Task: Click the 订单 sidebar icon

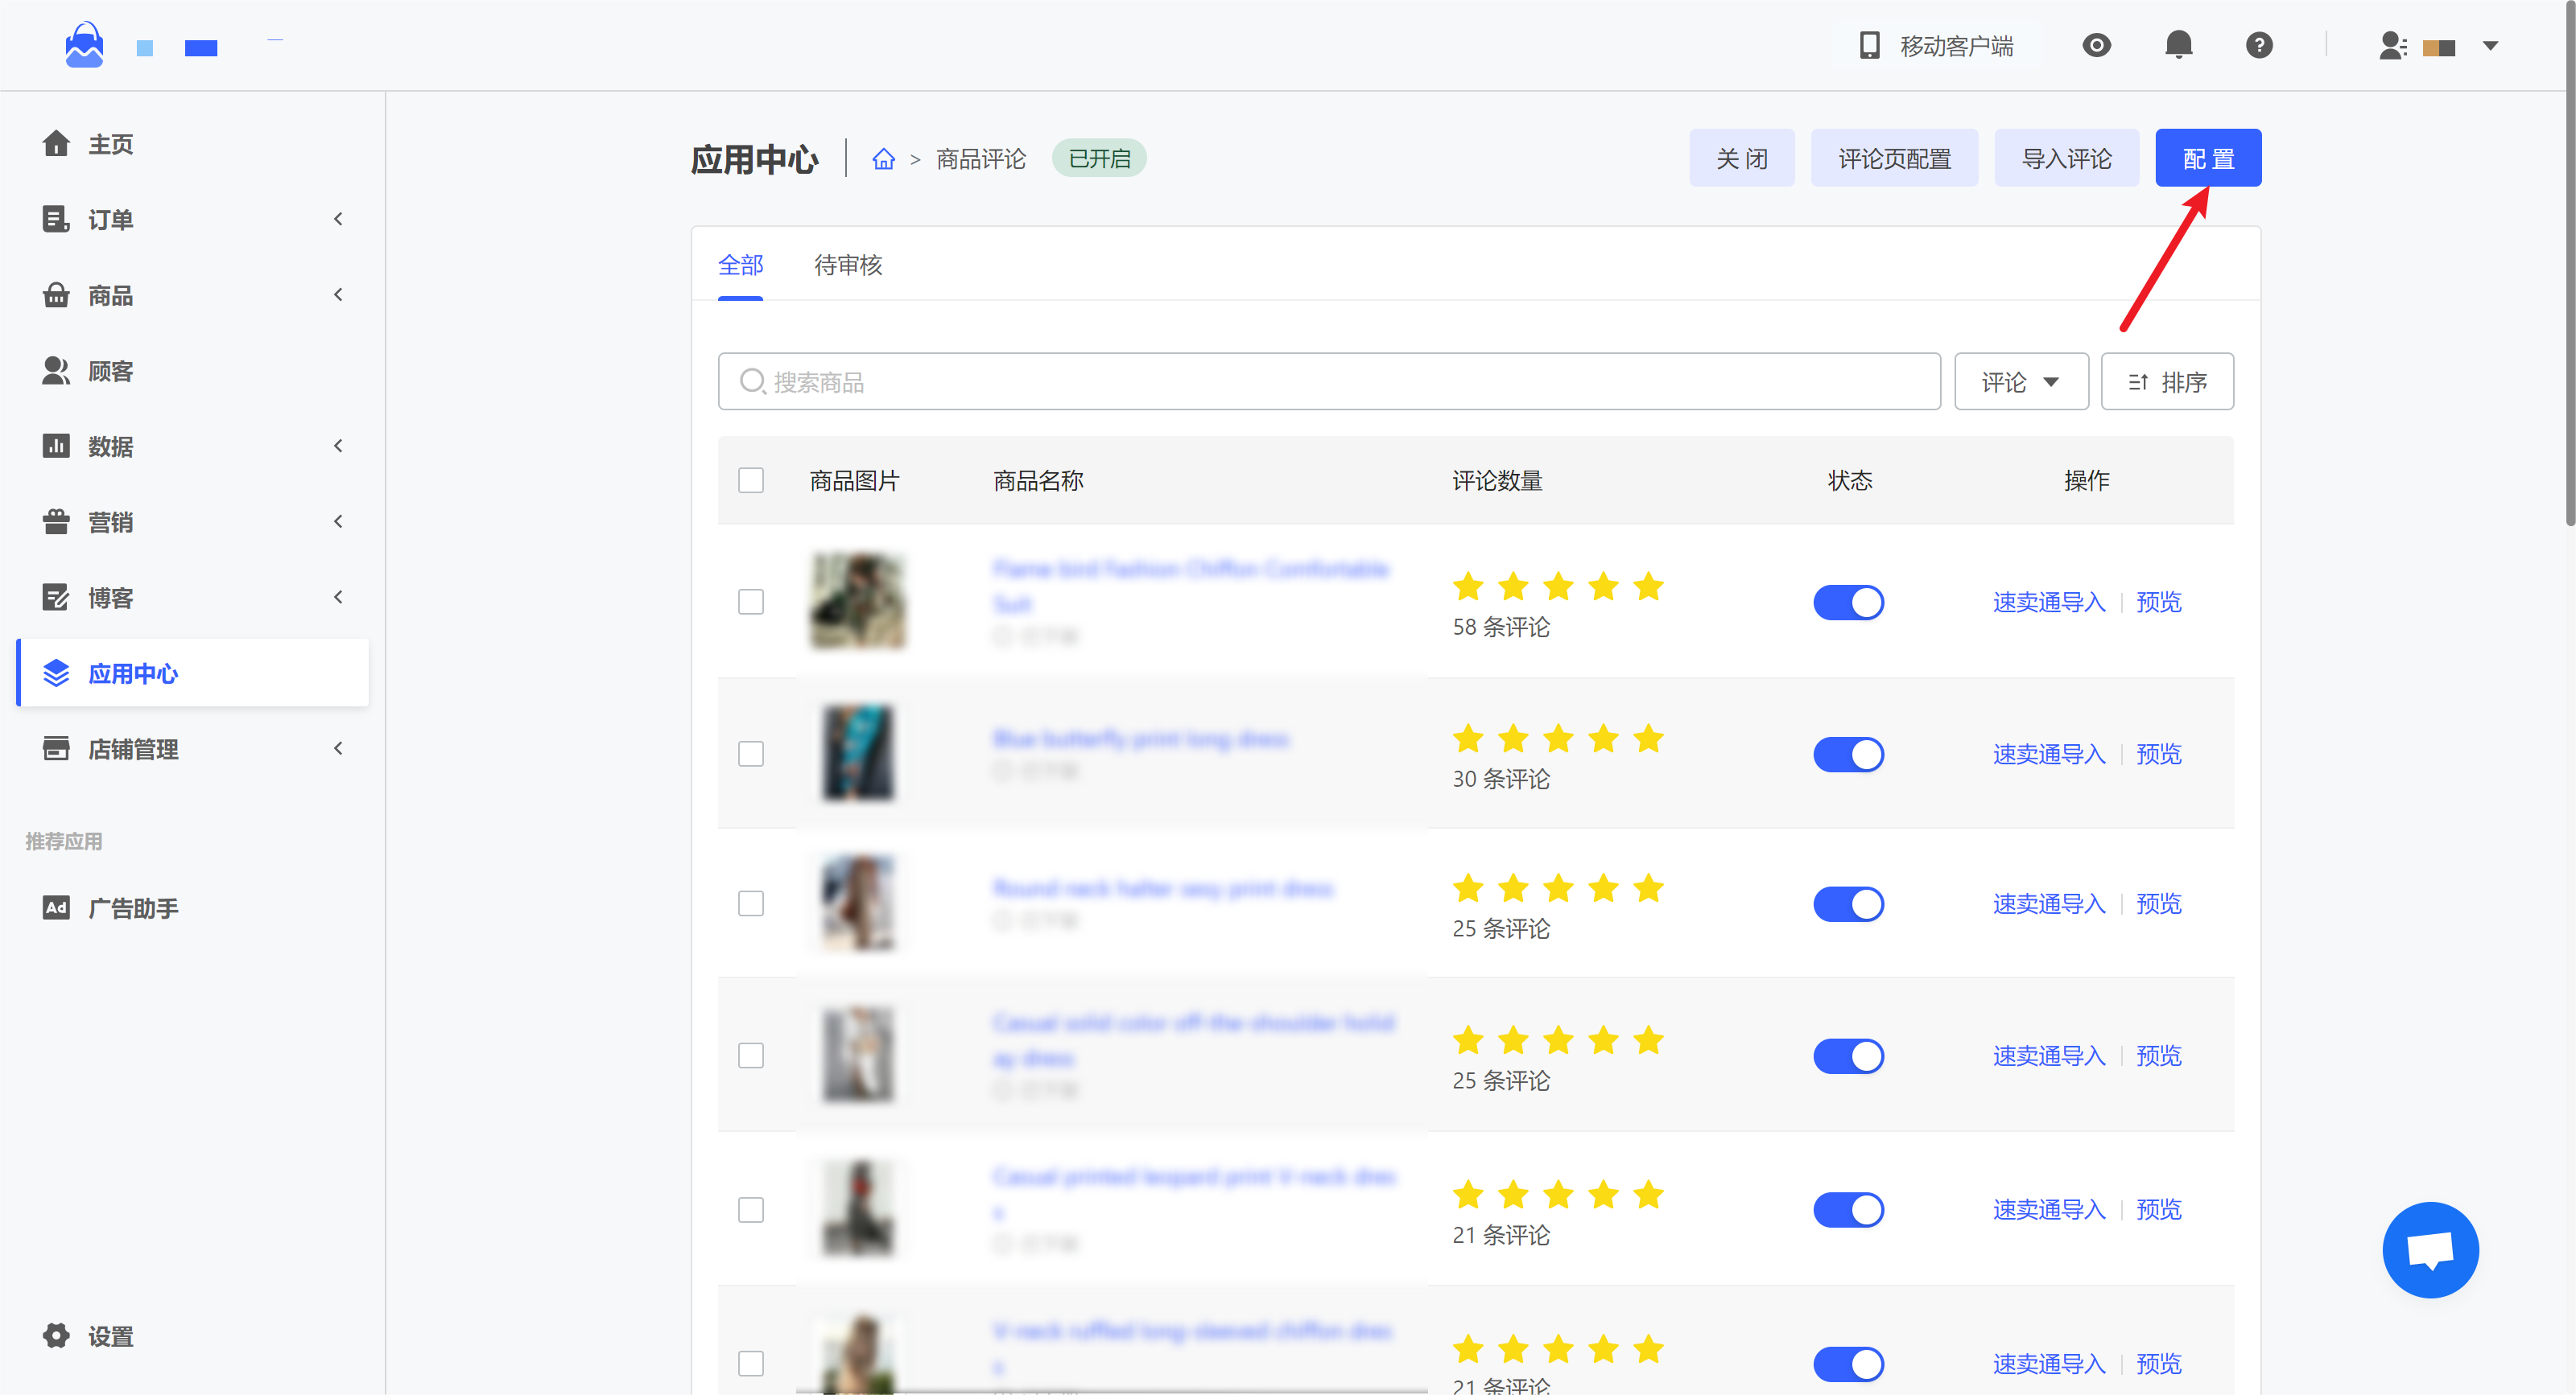Action: pyautogui.click(x=56, y=219)
